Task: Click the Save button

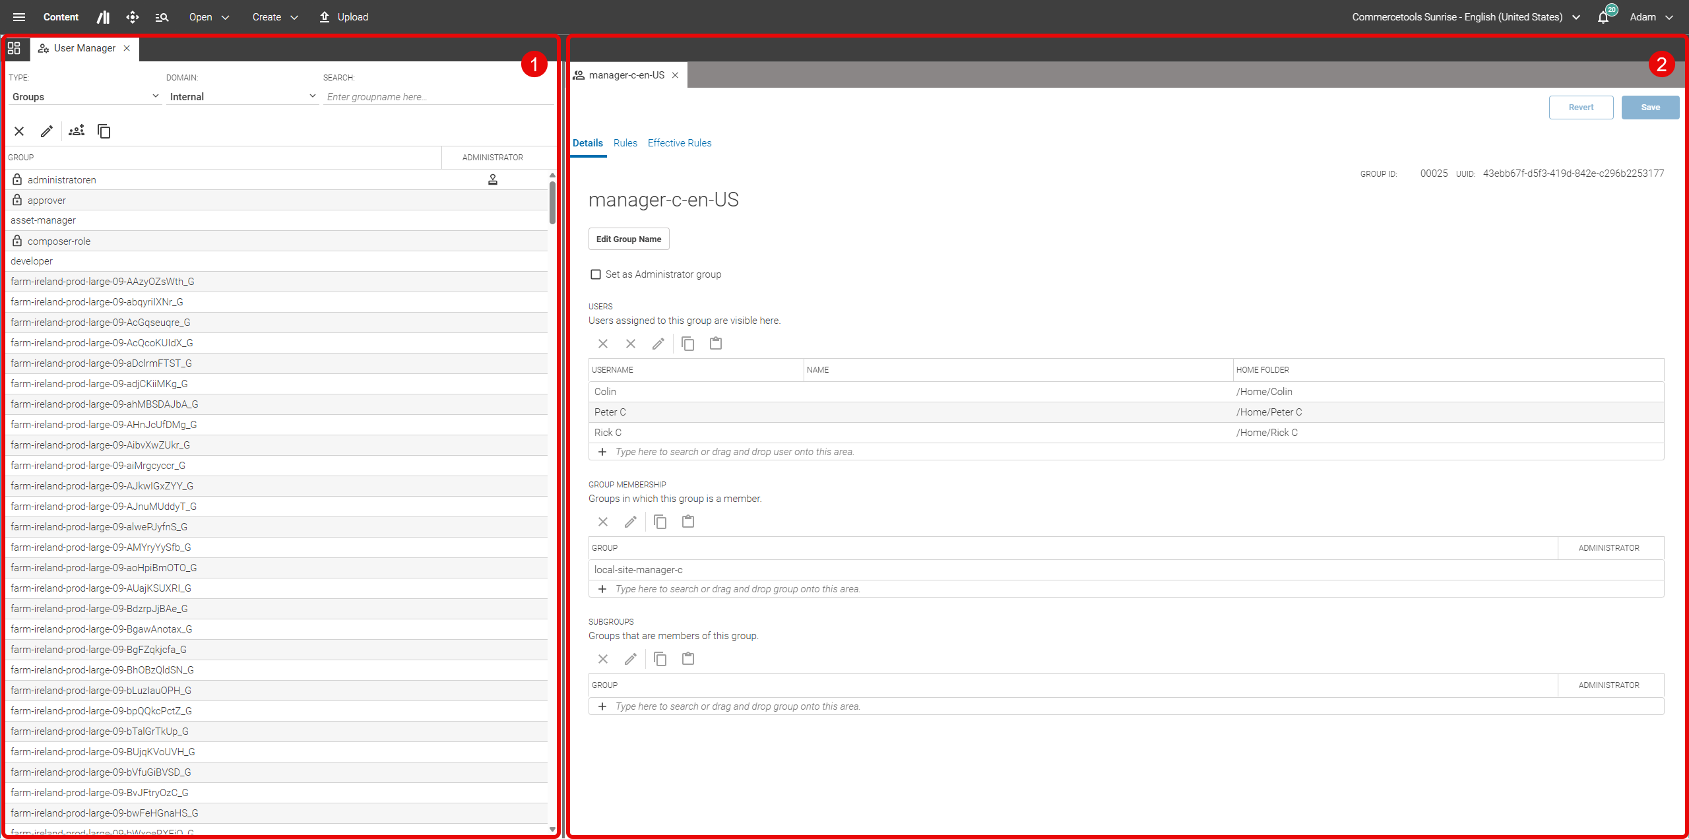Action: click(1650, 107)
